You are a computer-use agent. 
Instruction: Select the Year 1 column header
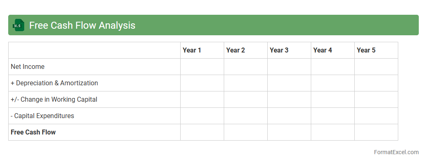(x=192, y=50)
